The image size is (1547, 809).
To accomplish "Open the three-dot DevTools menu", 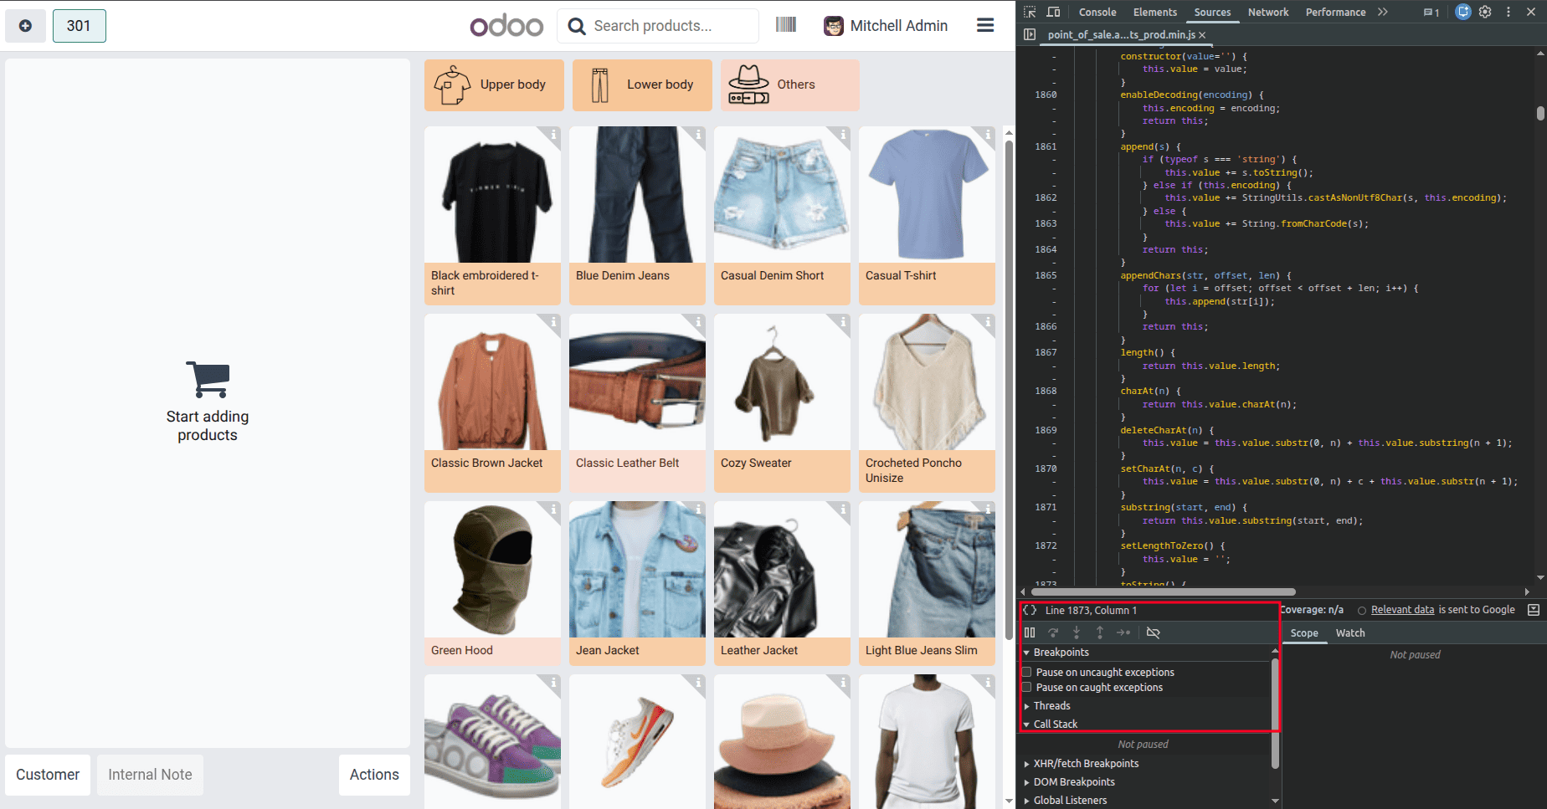I will point(1508,12).
